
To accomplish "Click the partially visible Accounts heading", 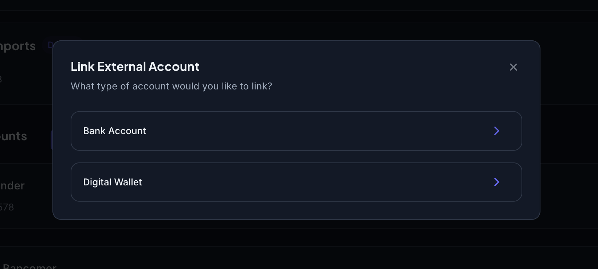I will pyautogui.click(x=13, y=136).
